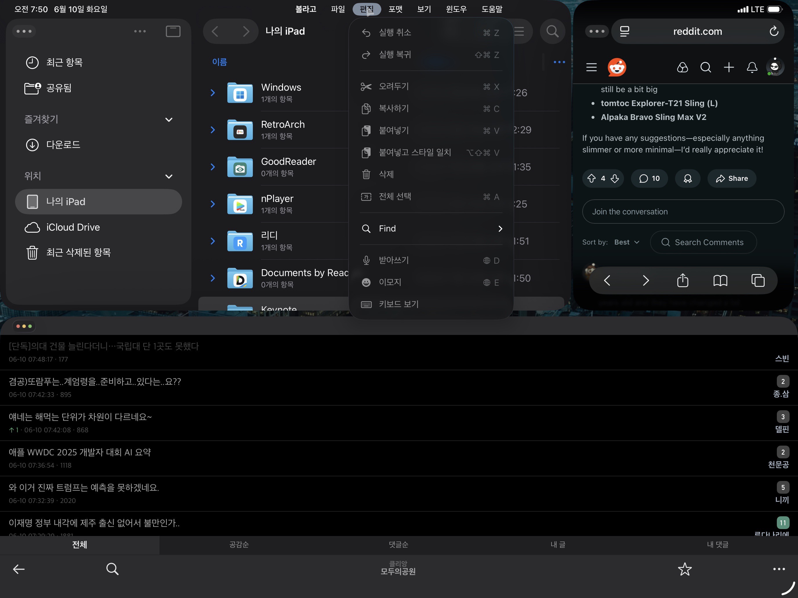Viewport: 798px width, 598px height.
Task: Tap the star favorite icon in bottom bar
Action: pos(684,569)
